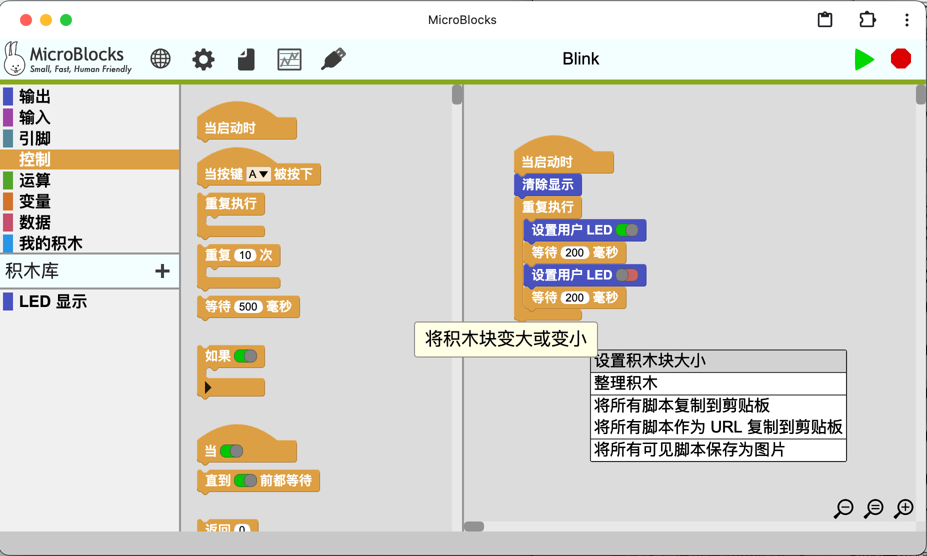Click the USB connect plug icon
The width and height of the screenshot is (927, 556).
pos(333,58)
